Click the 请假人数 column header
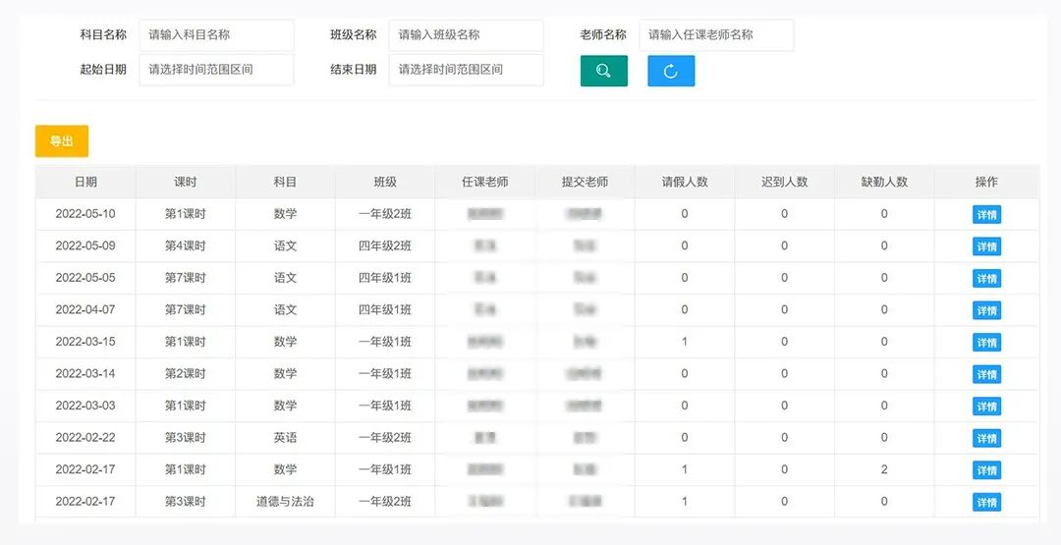 [685, 182]
